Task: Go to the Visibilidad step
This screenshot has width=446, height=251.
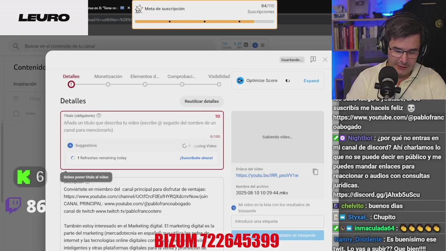Action: [x=219, y=80]
